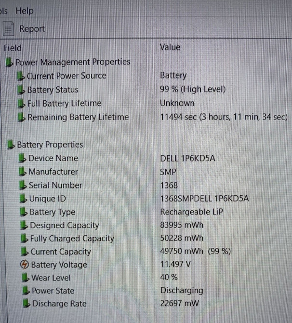Select the Battery Type field label
The height and width of the screenshot is (323, 292).
[x=53, y=212]
